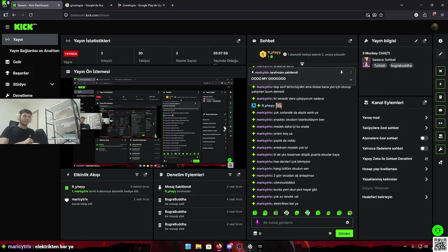Click the shop icon below the message box
This screenshot has width=448, height=252.
(x=255, y=233)
